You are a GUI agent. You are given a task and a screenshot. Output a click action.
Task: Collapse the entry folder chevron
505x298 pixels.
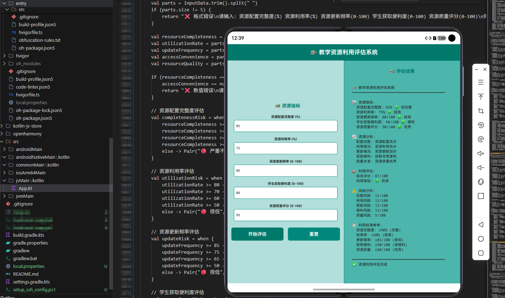click(x=4, y=3)
